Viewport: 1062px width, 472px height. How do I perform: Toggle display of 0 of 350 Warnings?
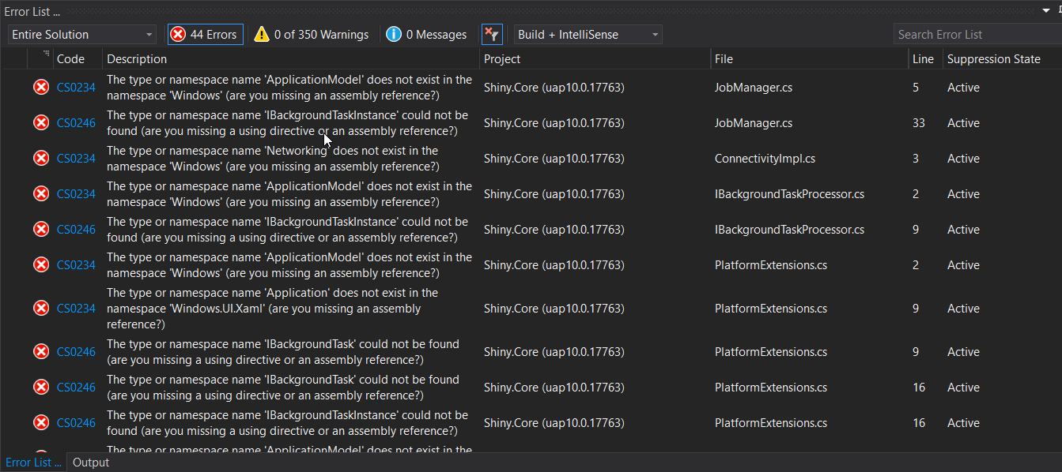(312, 34)
